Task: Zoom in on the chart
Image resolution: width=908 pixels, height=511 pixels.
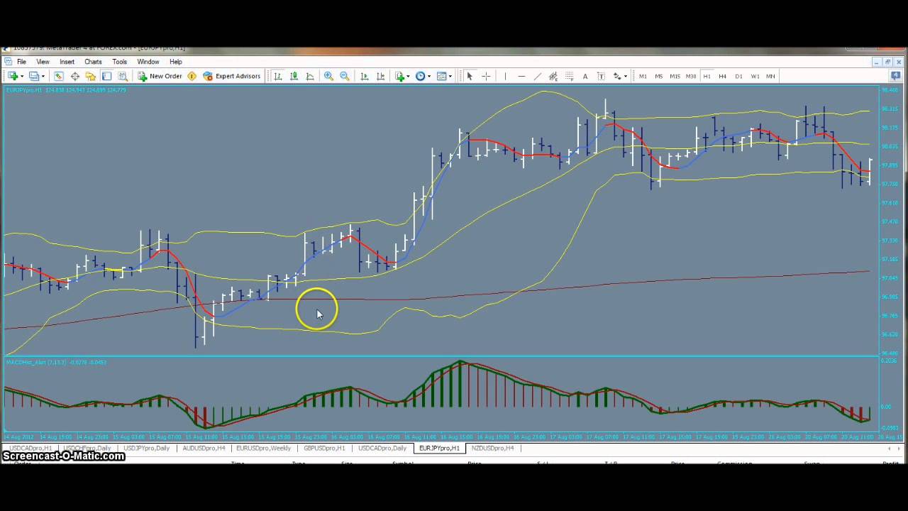Action: coord(328,76)
